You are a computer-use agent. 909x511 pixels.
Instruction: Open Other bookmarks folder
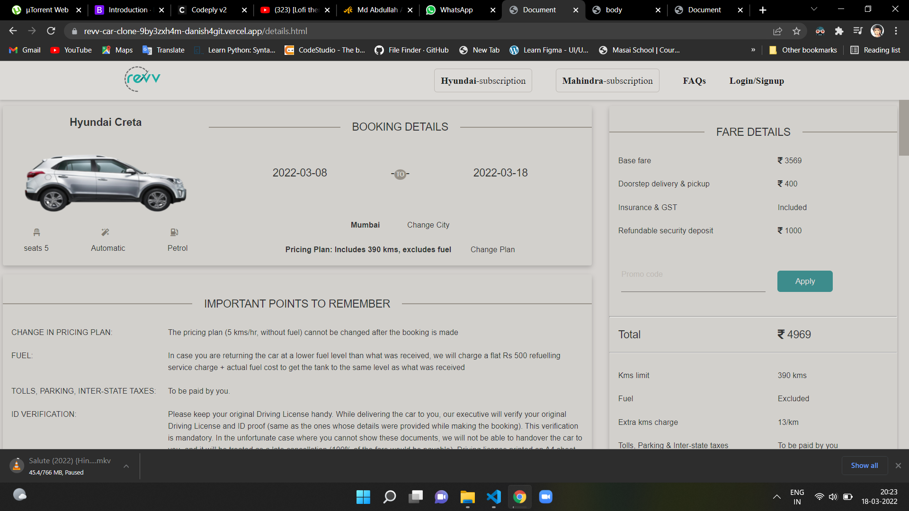tap(803, 50)
